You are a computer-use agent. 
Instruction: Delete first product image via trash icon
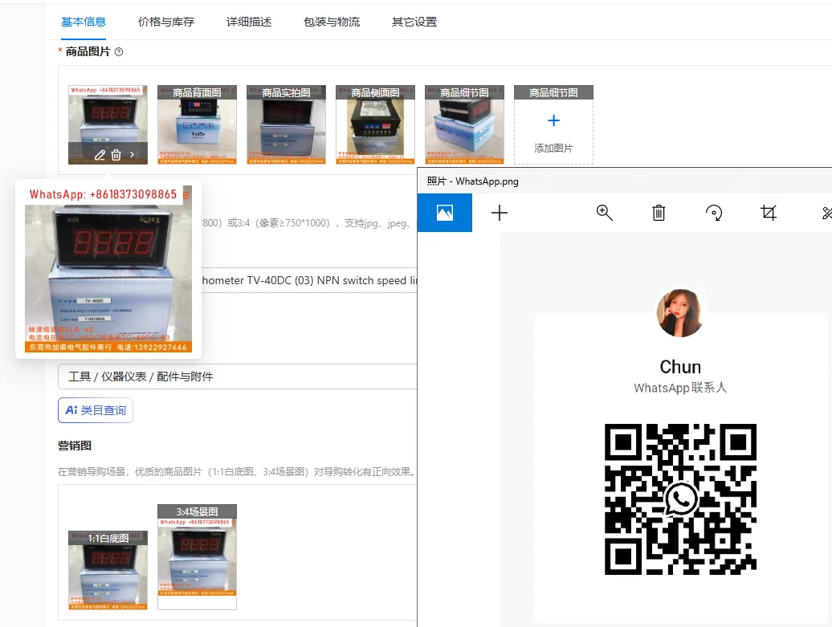(x=116, y=155)
